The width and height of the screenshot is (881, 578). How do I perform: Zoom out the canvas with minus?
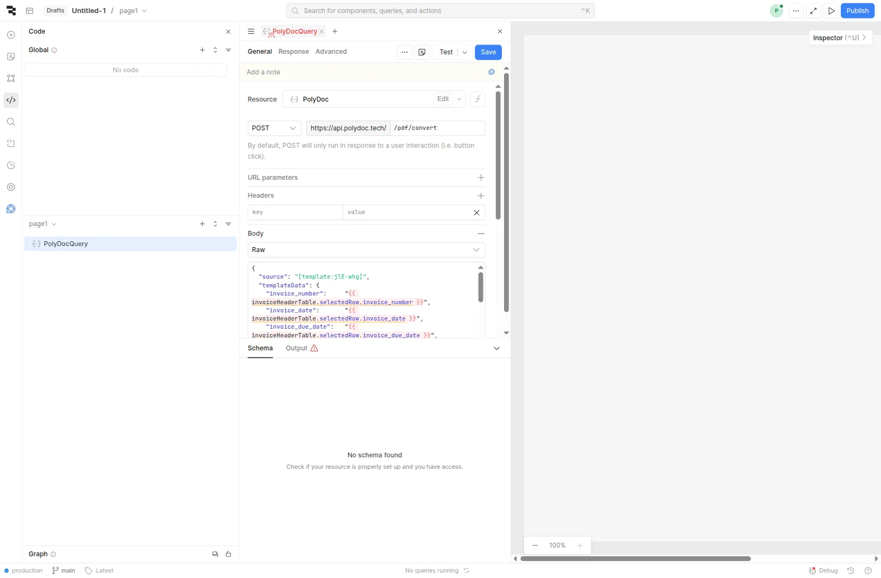535,545
